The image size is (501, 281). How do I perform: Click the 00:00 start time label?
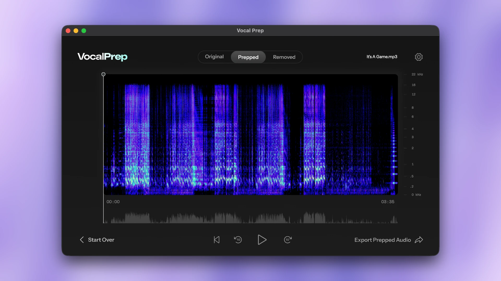[x=113, y=202]
